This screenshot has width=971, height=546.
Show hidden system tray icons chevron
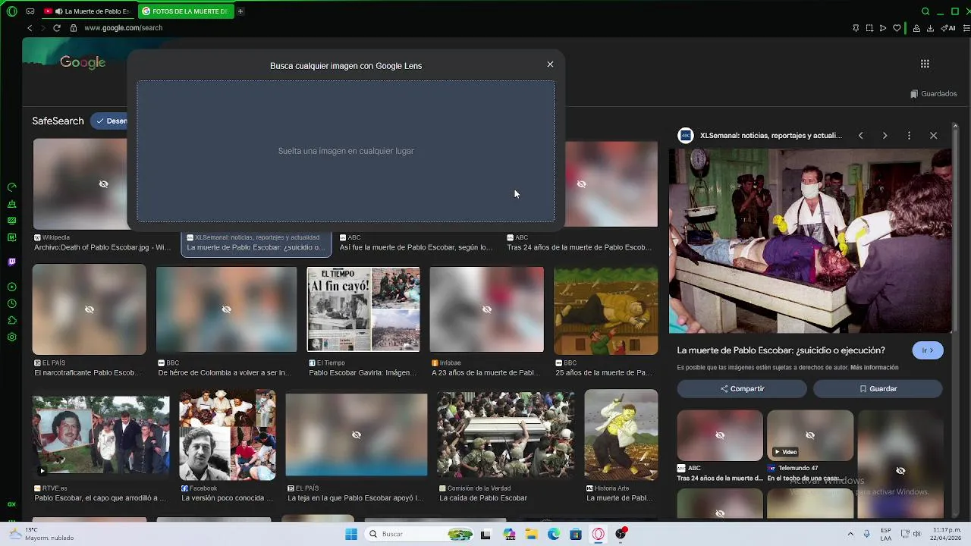[850, 534]
